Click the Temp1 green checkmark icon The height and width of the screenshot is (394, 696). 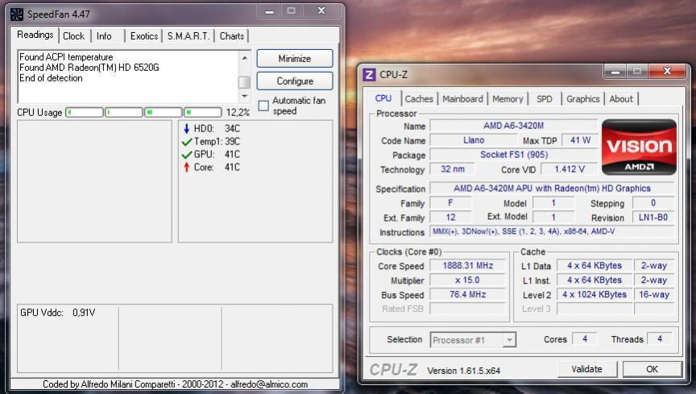187,141
